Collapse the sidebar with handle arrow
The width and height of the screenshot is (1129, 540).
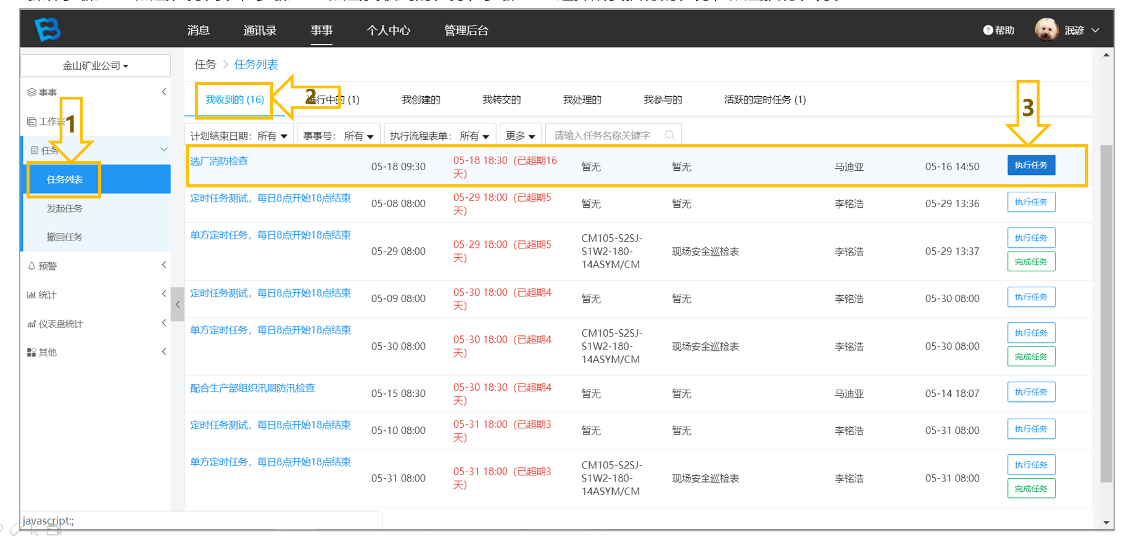(x=178, y=305)
